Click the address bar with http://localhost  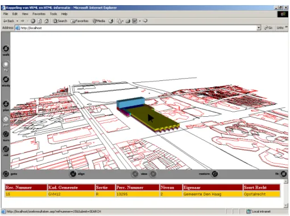[x=136, y=28]
